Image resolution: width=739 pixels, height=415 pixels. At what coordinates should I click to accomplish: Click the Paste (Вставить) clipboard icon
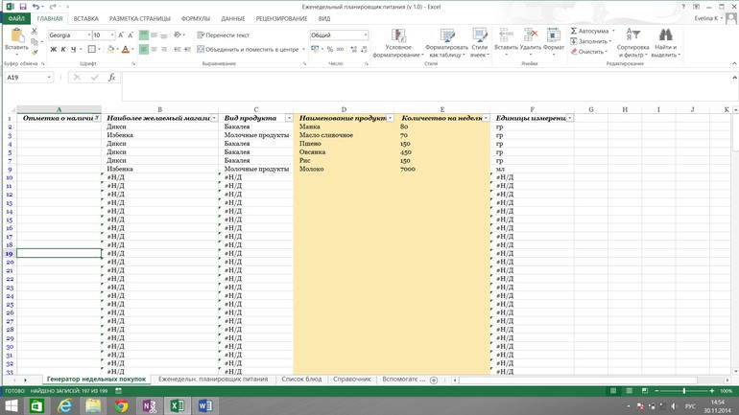click(x=16, y=35)
